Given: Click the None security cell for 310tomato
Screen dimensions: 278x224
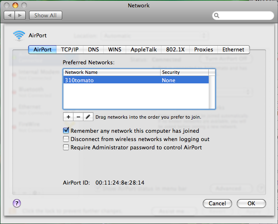Looking at the screenshot, I should 168,80.
